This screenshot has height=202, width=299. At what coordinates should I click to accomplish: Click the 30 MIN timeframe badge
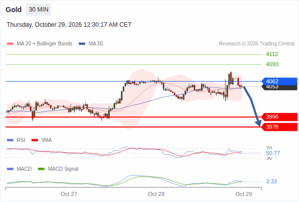click(x=39, y=10)
